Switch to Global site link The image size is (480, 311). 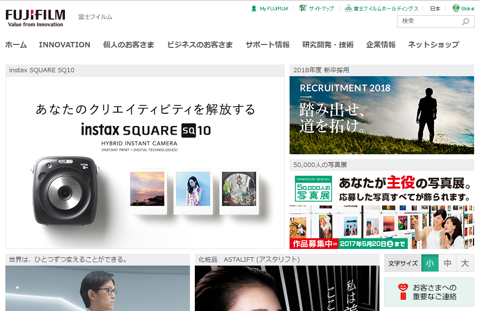click(x=467, y=9)
